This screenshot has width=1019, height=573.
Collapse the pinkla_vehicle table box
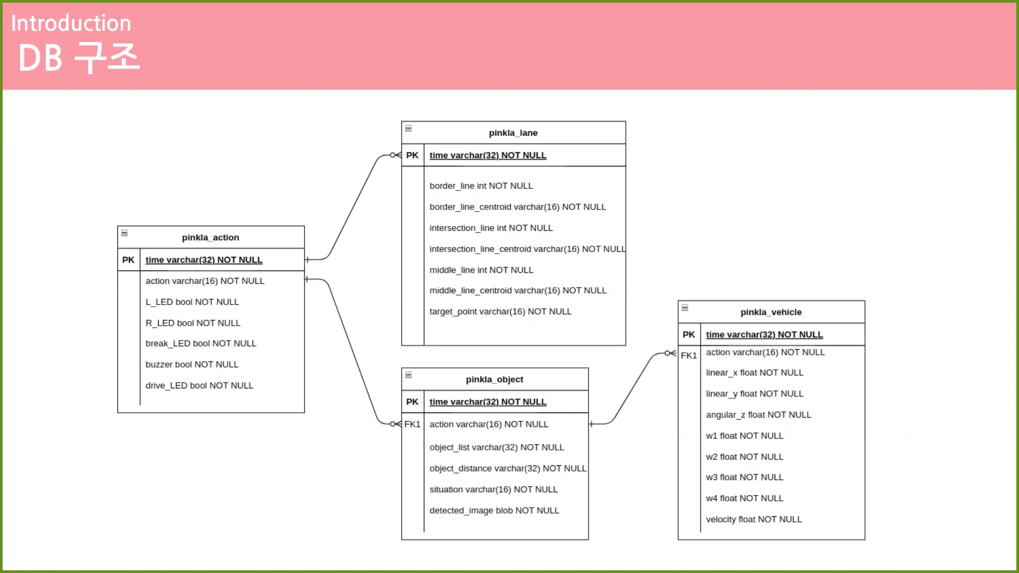pyautogui.click(x=685, y=308)
